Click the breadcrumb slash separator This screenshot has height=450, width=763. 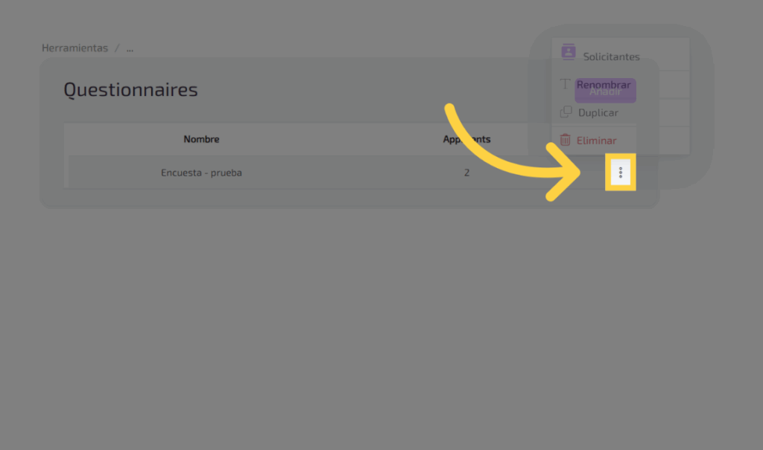coord(116,48)
